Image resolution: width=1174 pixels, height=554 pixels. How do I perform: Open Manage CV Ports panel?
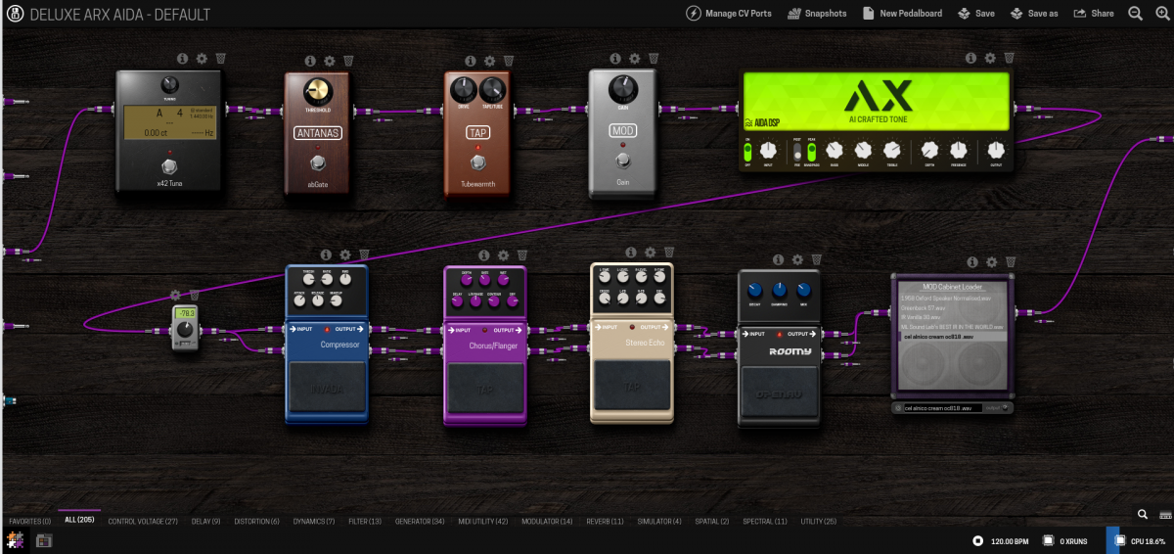729,14
